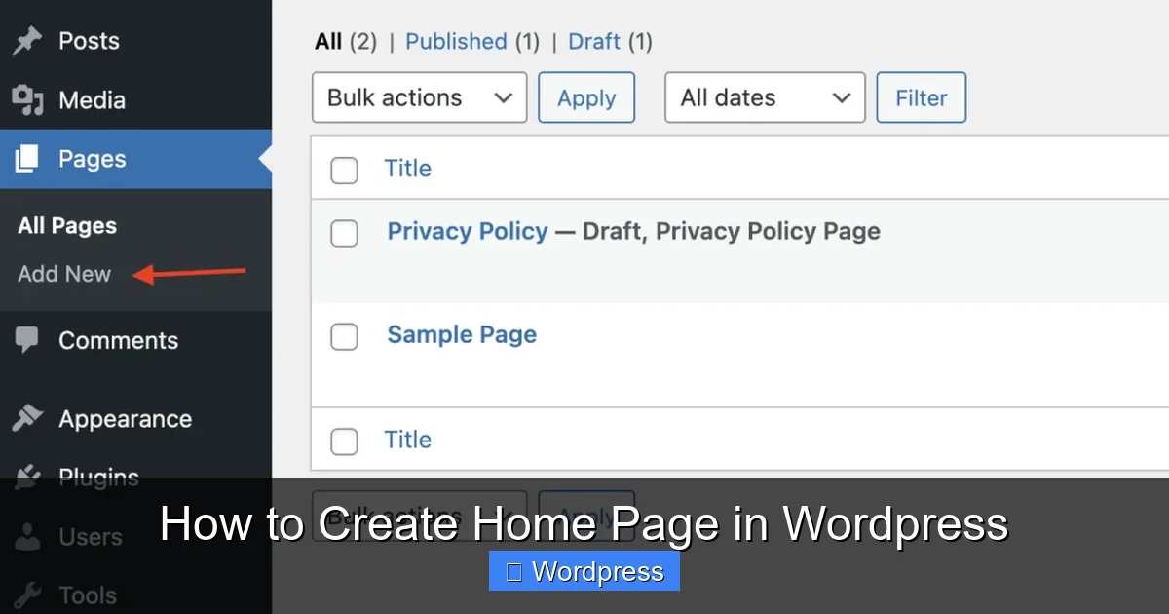Filter by Published pages
This screenshot has height=614, width=1169.
point(456,42)
